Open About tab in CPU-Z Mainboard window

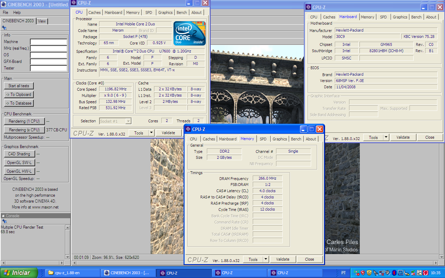click(431, 17)
